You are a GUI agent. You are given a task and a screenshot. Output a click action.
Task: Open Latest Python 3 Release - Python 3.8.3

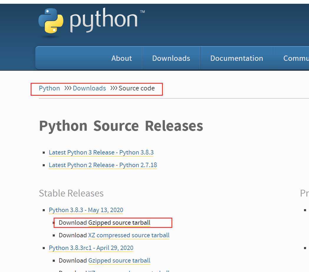tap(101, 152)
